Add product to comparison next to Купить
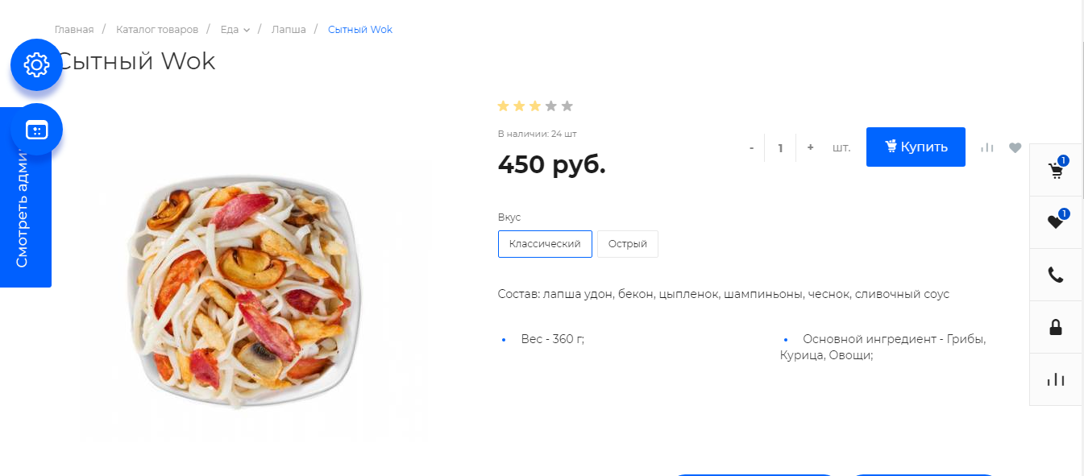Screen dimensions: 1084x476 coord(987,147)
